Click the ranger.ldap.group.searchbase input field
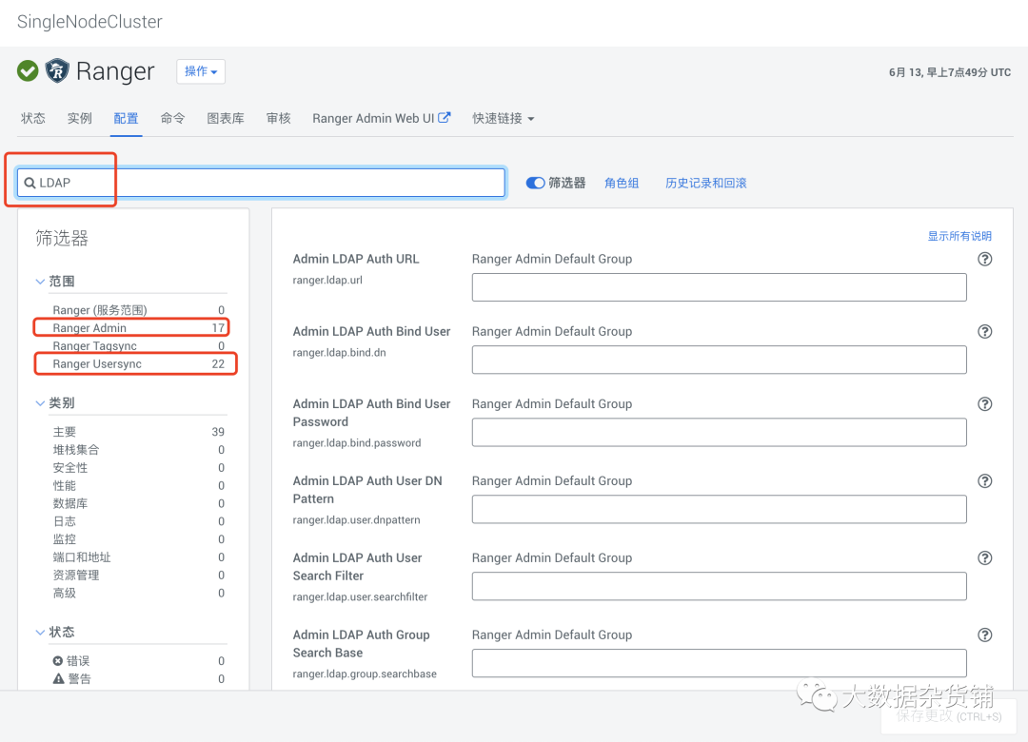Image resolution: width=1028 pixels, height=742 pixels. pos(719,663)
